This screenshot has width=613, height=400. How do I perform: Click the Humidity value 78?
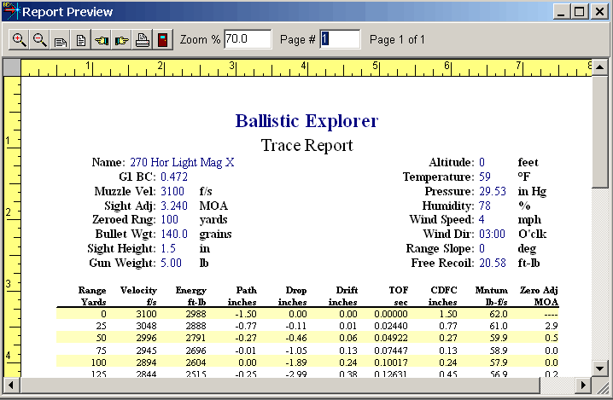[485, 206]
